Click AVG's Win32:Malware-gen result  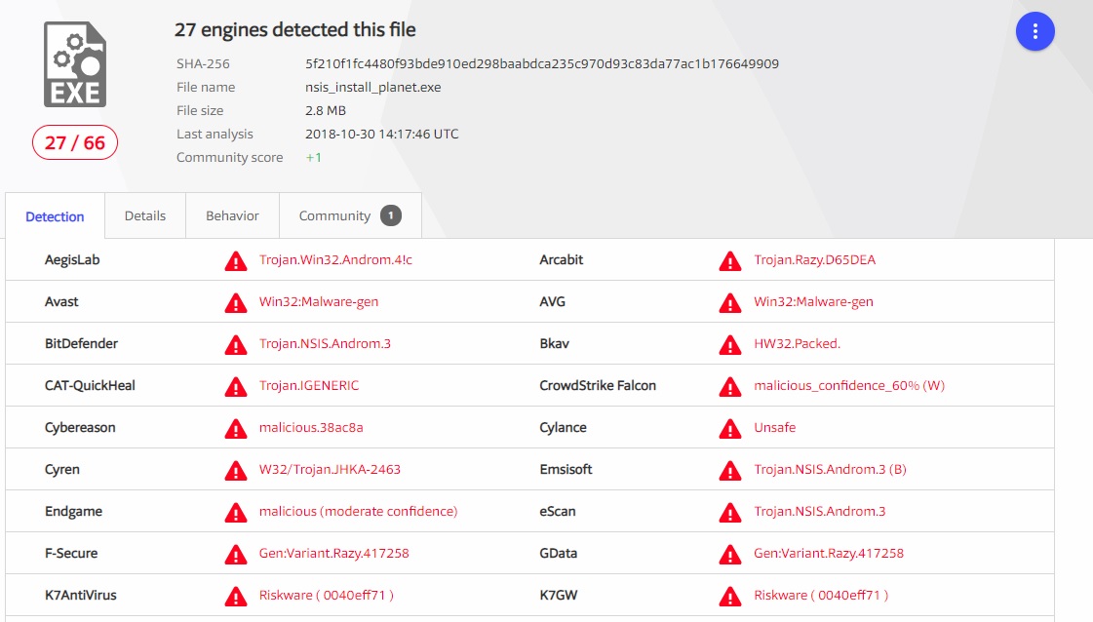pos(813,302)
